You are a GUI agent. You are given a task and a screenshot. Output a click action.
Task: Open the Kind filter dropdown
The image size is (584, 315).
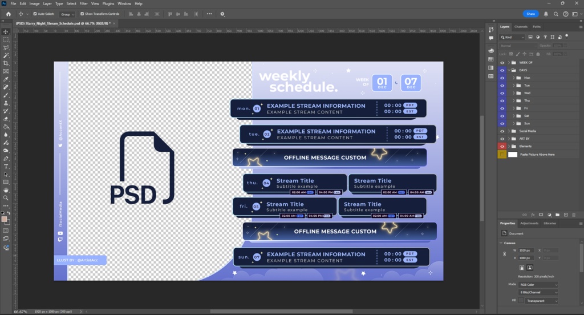(512, 37)
